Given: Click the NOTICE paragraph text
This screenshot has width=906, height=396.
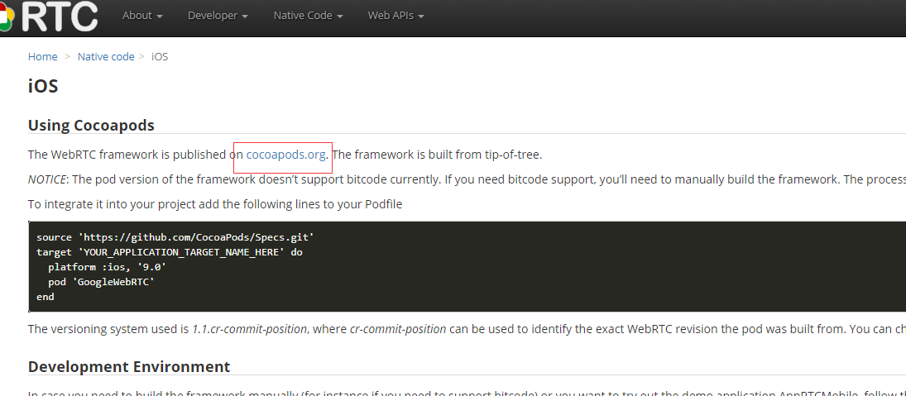Looking at the screenshot, I should coord(467,179).
